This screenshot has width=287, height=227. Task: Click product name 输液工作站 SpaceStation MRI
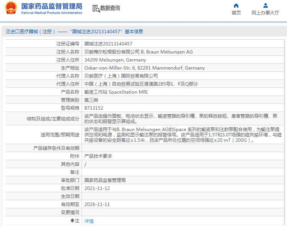tap(116, 92)
